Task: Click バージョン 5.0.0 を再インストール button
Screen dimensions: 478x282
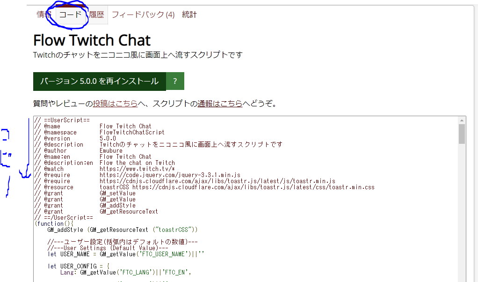Action: [99, 81]
